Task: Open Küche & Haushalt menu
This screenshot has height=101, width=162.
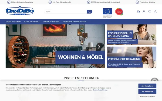Action: point(32,22)
